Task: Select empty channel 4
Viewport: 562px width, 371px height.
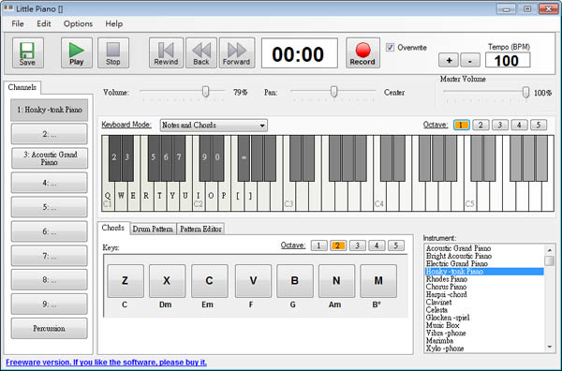Action: [50, 183]
